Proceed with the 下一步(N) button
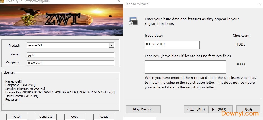This screenshot has width=263, height=120. click(220, 109)
